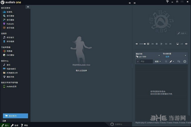Open the equalizer sliders icon
This screenshot has width=191, height=127.
point(148,44)
